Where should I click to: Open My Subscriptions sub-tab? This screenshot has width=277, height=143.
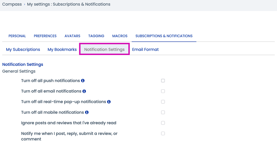[x=23, y=50]
